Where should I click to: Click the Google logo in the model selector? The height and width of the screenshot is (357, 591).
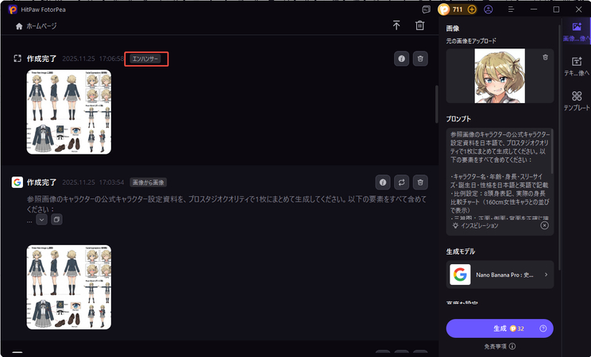(460, 274)
